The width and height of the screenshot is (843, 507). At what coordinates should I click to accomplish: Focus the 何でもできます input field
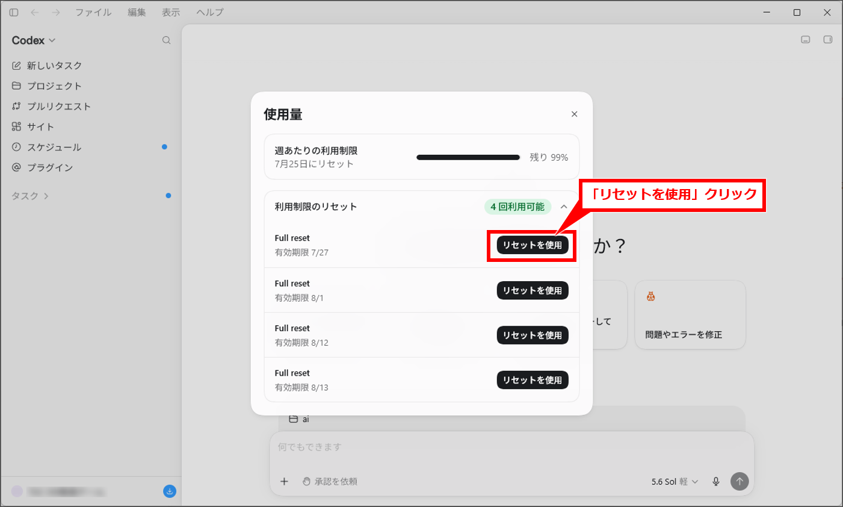coord(511,447)
